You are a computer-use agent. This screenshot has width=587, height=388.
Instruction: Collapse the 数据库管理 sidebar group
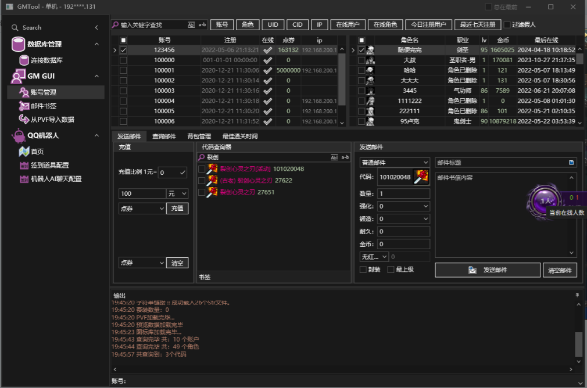pos(96,44)
